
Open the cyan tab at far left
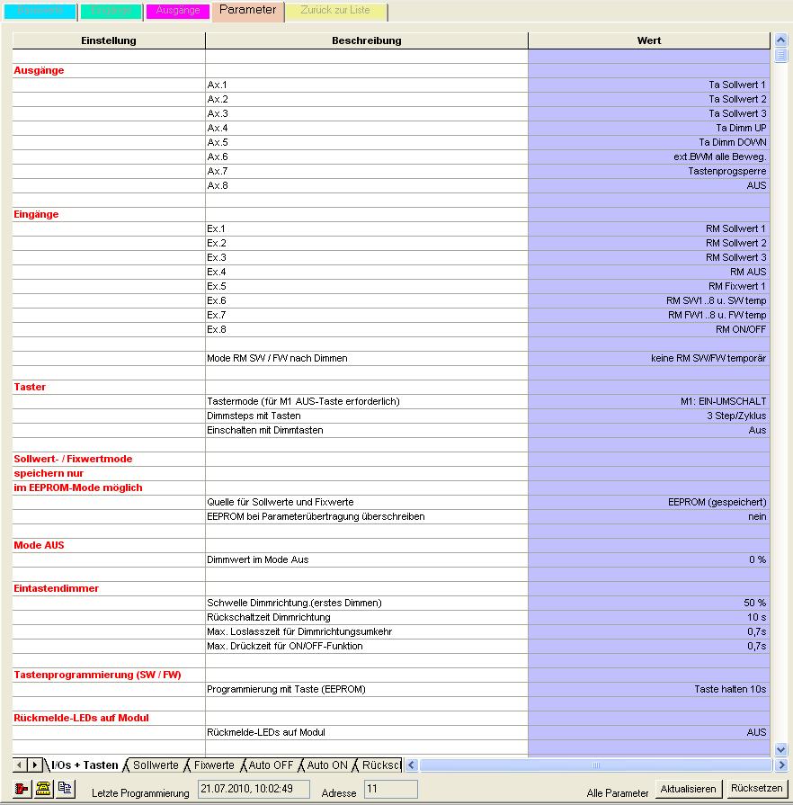[40, 12]
